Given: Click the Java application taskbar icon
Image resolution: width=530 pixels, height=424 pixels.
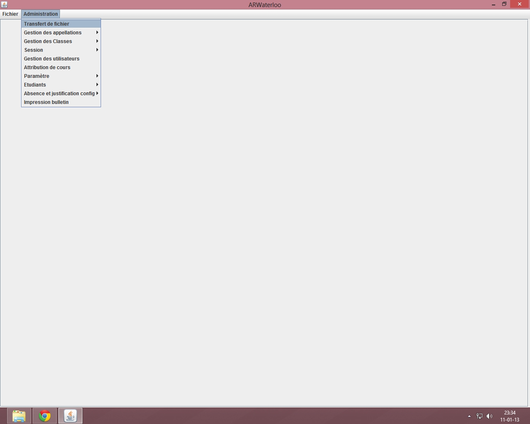Looking at the screenshot, I should click(70, 416).
